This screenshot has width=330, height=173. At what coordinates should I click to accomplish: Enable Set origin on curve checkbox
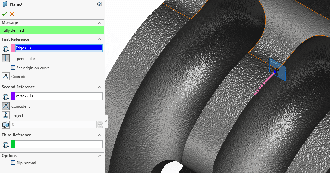[x=13, y=68]
